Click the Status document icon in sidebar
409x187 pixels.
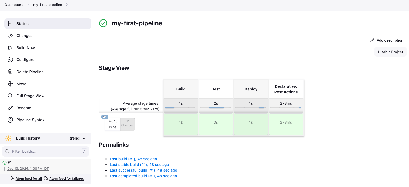click(x=10, y=23)
